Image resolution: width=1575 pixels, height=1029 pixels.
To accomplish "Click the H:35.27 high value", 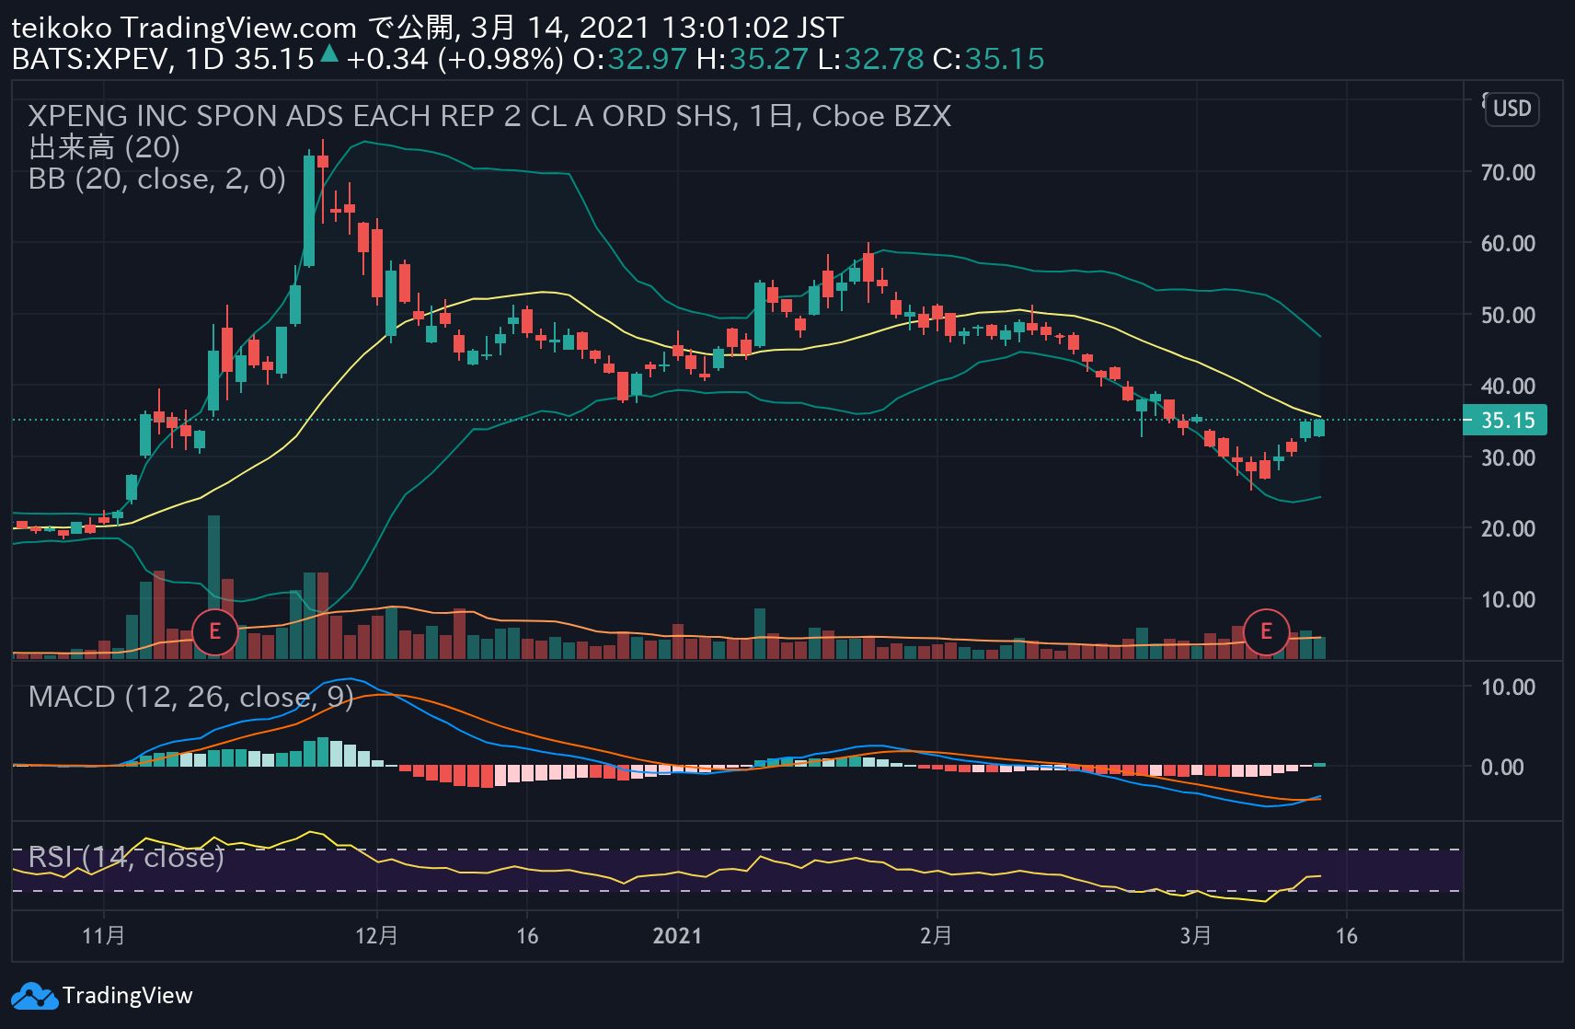I will [x=753, y=59].
